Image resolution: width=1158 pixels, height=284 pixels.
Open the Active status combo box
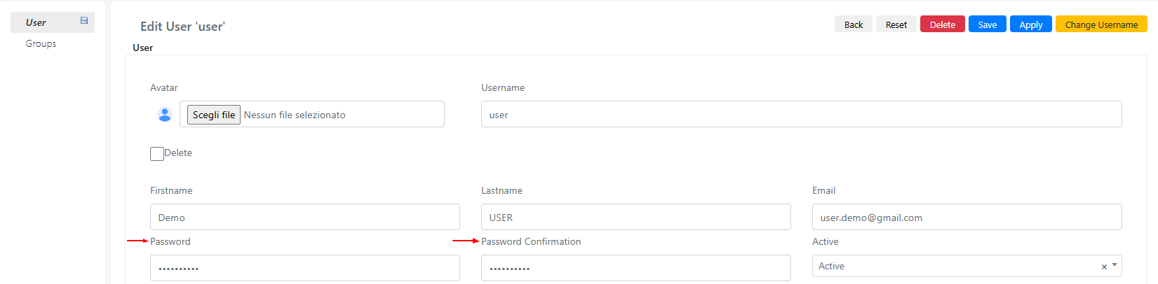pos(967,266)
